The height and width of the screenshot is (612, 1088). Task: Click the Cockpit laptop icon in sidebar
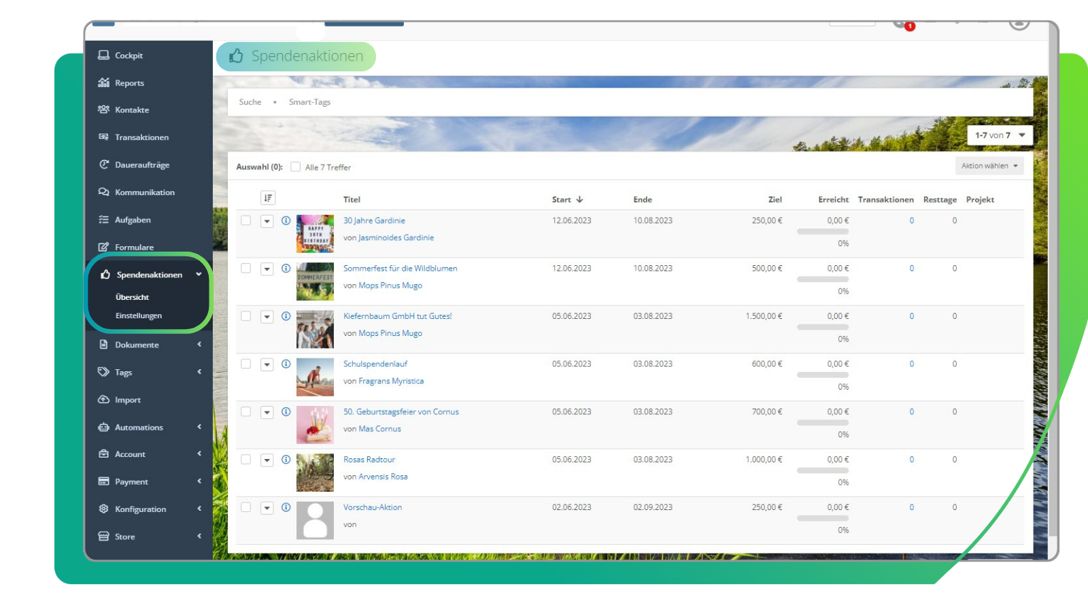pyautogui.click(x=103, y=55)
